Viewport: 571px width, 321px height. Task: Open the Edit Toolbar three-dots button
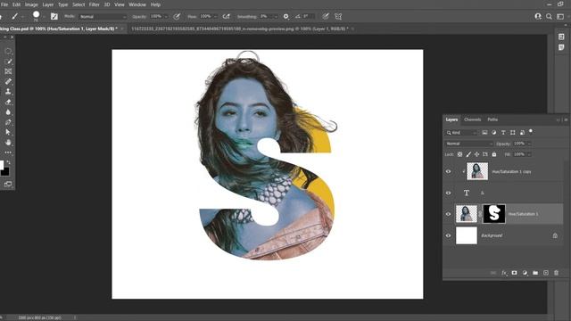click(x=8, y=152)
